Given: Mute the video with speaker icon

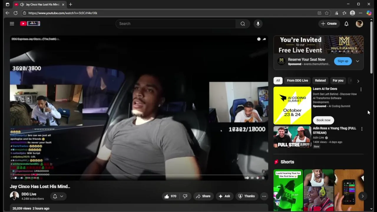Looking at the screenshot, I should pyautogui.click(x=22, y=178).
